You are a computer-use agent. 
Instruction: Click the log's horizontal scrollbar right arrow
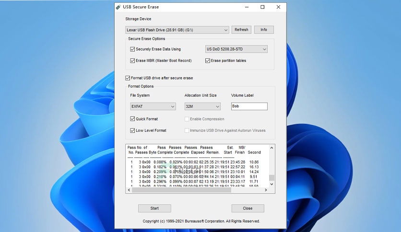pyautogui.click(x=266, y=190)
